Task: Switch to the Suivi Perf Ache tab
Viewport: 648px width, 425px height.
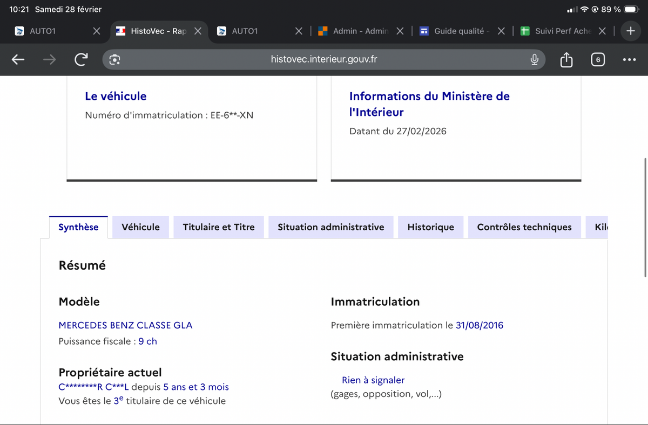Action: 562,31
